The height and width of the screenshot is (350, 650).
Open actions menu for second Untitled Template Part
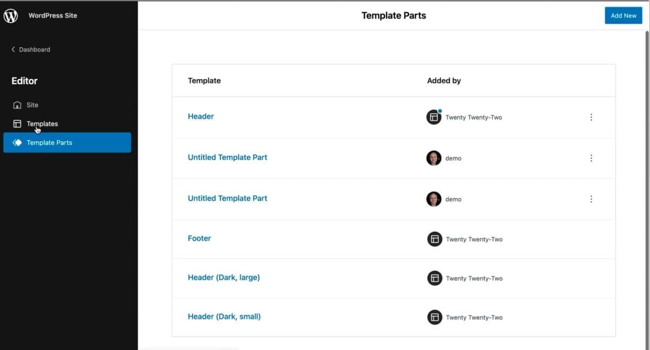tap(591, 199)
